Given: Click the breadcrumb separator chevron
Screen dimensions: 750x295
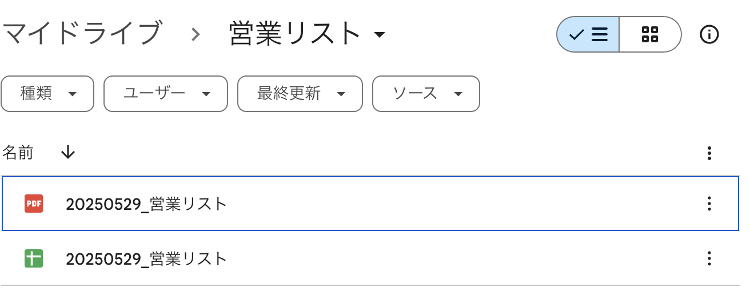Looking at the screenshot, I should 196,35.
